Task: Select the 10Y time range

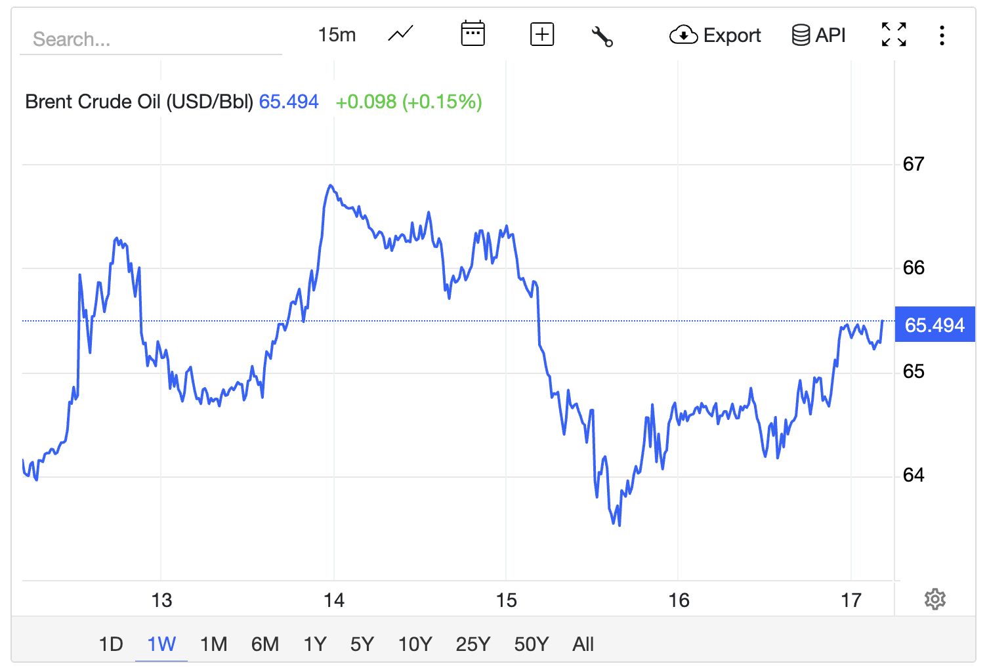Action: click(x=415, y=644)
